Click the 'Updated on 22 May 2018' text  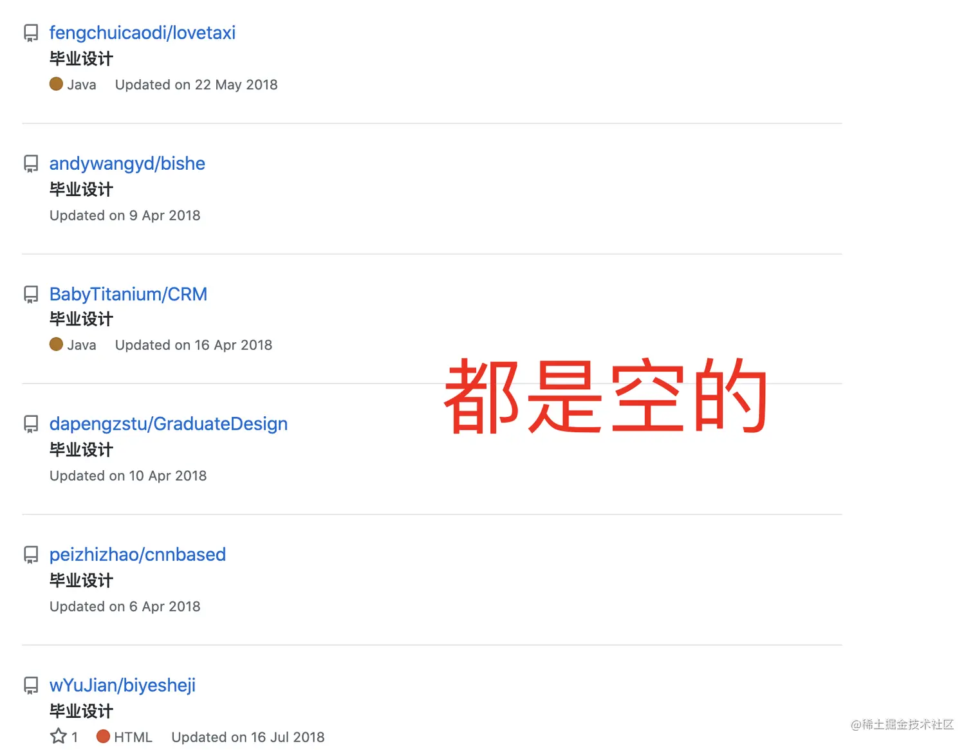(x=196, y=85)
